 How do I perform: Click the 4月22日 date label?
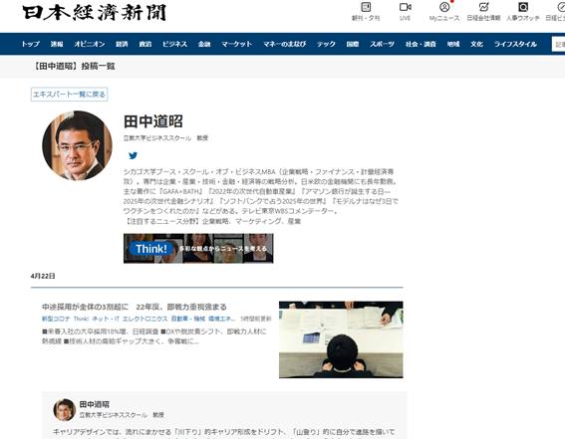coord(43,276)
